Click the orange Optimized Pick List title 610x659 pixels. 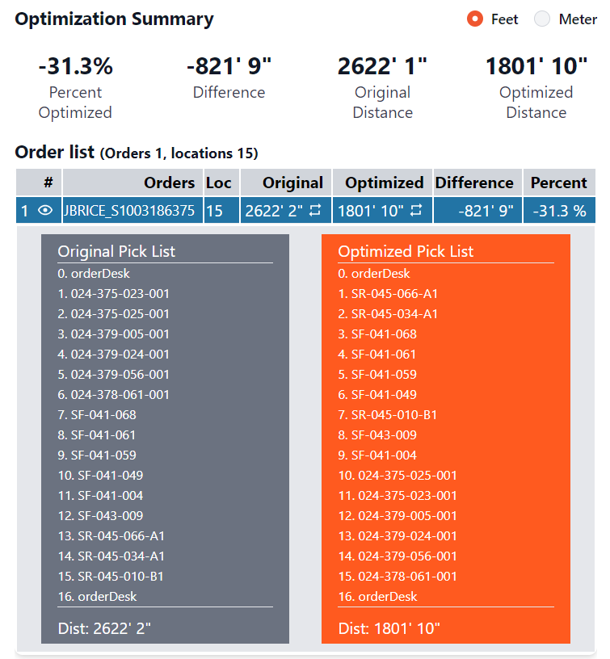pos(406,251)
